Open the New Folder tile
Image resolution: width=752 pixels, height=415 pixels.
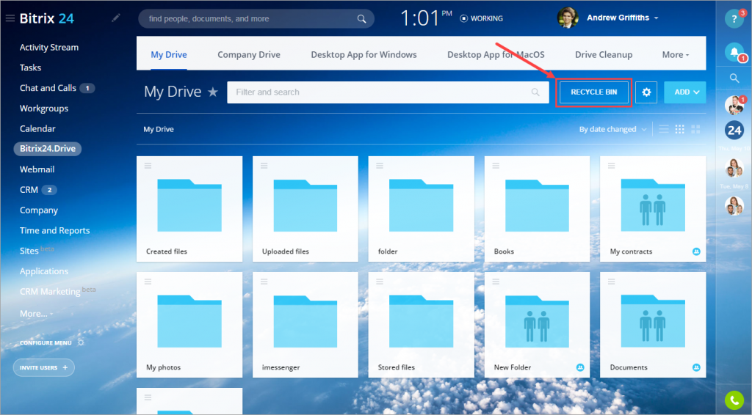click(537, 325)
